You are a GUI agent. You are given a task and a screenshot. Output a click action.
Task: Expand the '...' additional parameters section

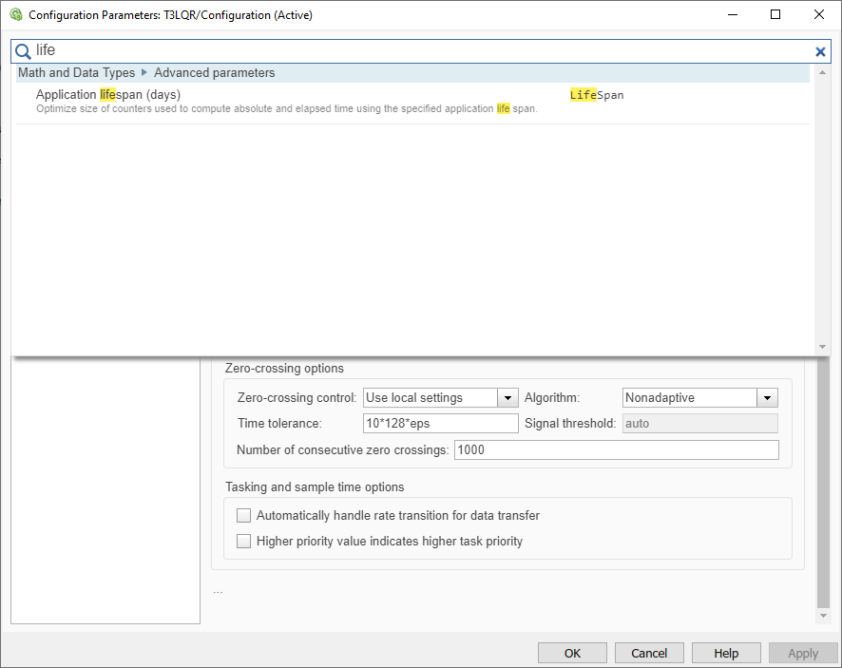(x=218, y=592)
